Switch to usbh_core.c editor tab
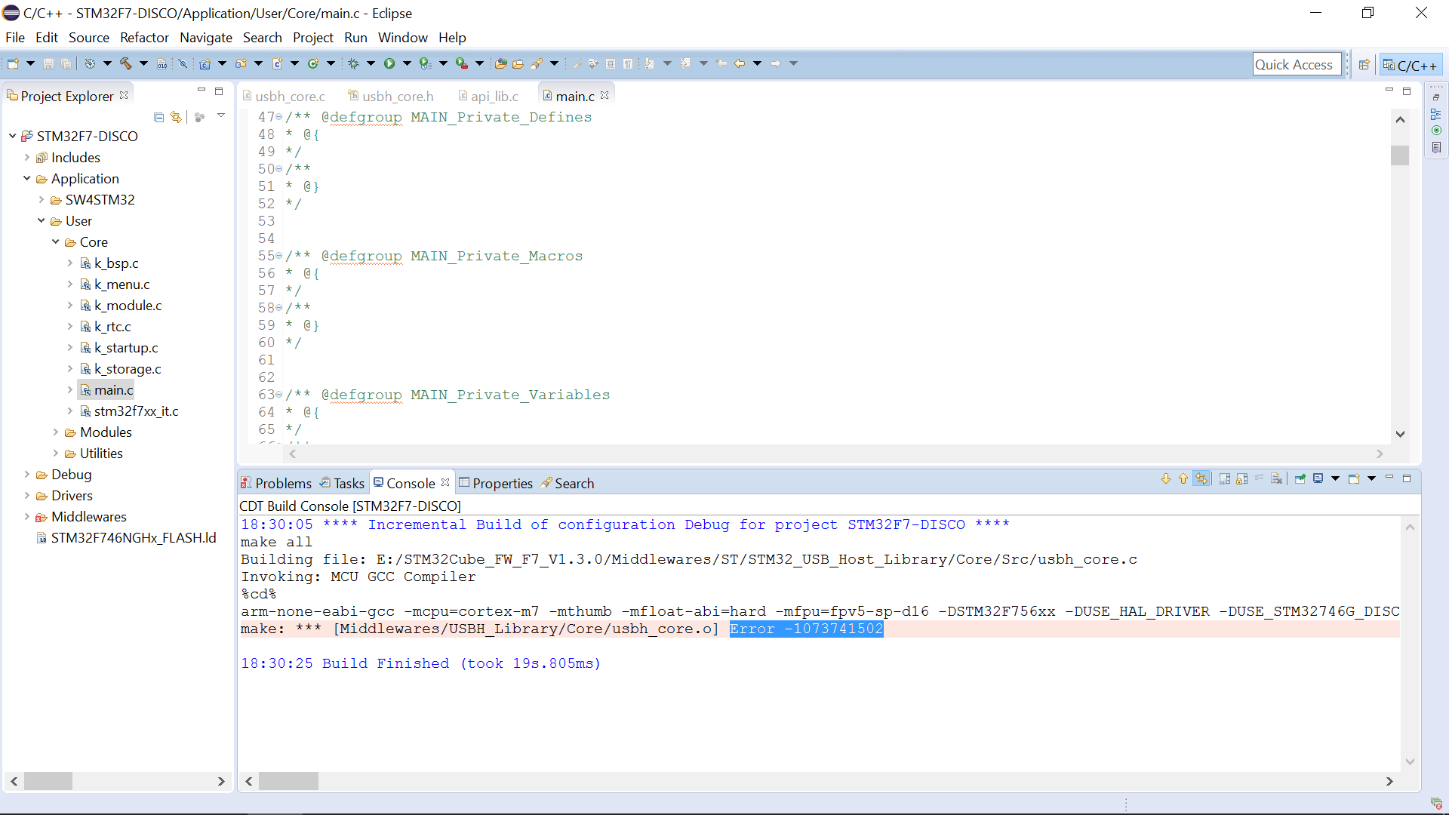1449x815 pixels. (x=290, y=97)
